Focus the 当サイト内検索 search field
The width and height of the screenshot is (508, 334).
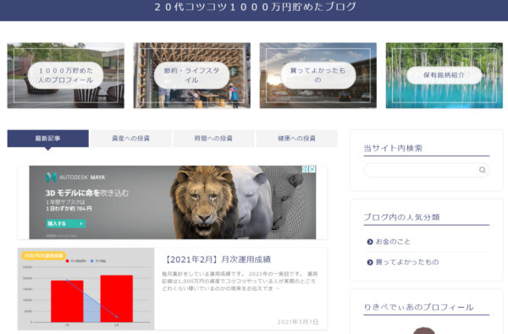click(x=427, y=170)
